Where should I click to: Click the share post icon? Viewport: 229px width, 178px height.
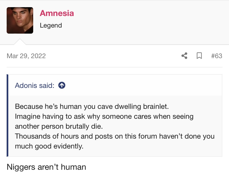click(184, 56)
